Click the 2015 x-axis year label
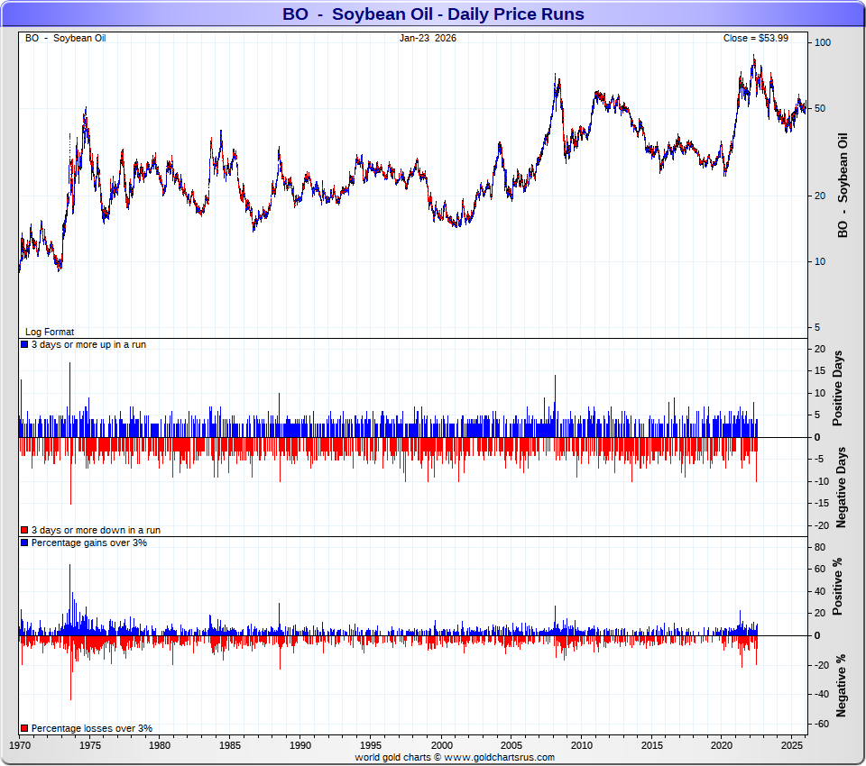The image size is (866, 766). tap(651, 745)
